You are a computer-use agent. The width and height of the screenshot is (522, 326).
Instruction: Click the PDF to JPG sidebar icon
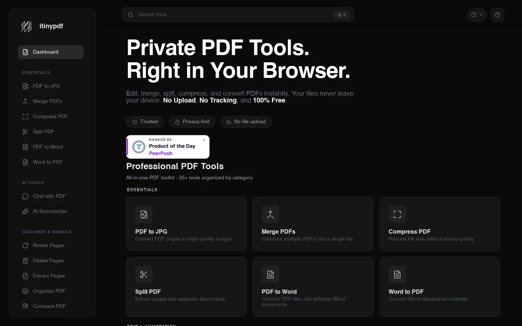coord(25,86)
